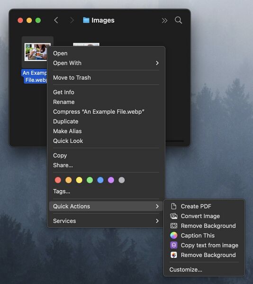Screen dimensions: 253x284
Task: Click the Copy text from image icon
Action: pyautogui.click(x=174, y=245)
